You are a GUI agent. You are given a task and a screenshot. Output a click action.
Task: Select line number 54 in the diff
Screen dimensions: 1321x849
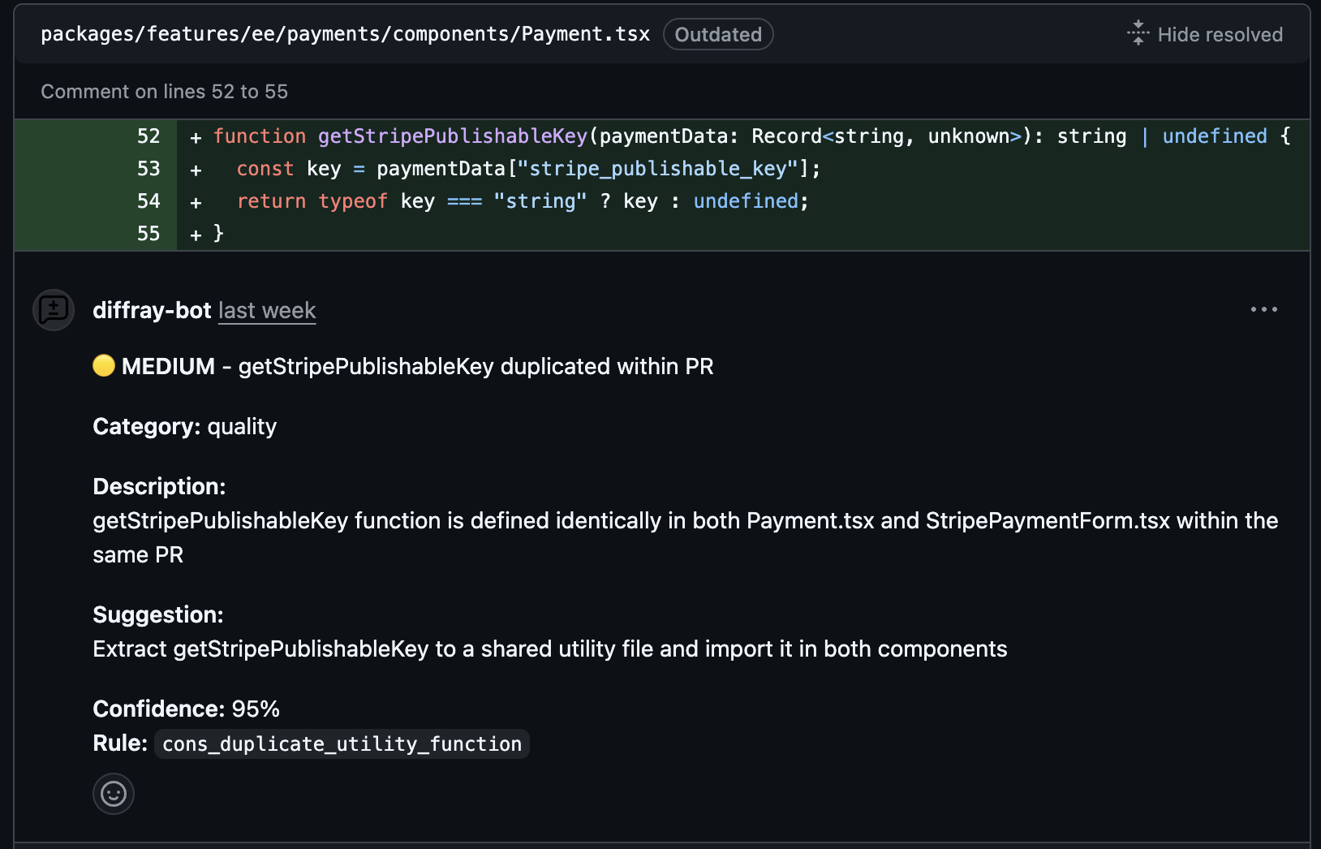(x=148, y=201)
